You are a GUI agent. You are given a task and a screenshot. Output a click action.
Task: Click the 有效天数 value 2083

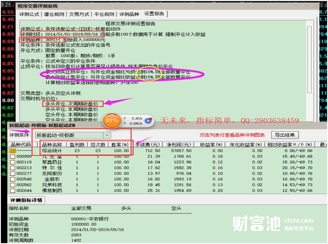(76, 235)
